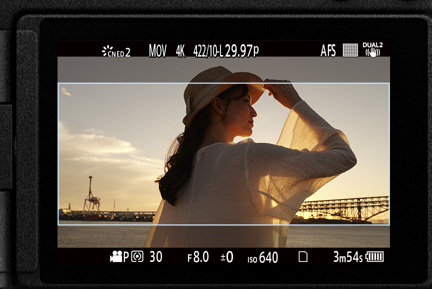Screen dimensions: 432x289
Task: Tap the harbor crane to set focus
Action: [91, 195]
